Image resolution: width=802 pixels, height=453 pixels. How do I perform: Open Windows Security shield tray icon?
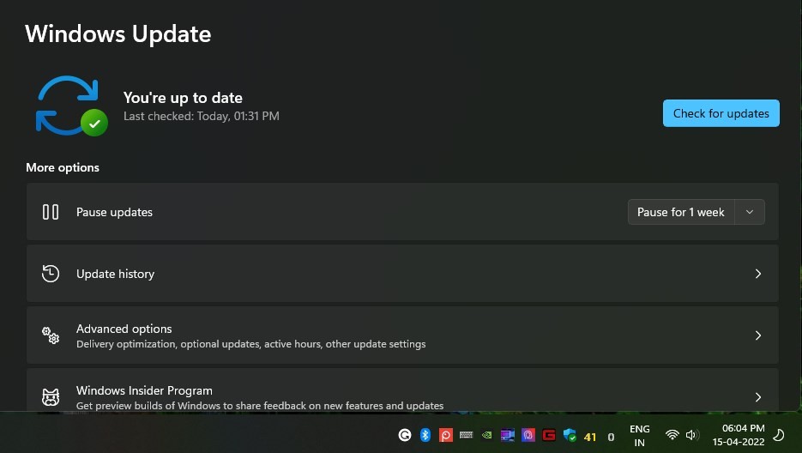tap(570, 435)
